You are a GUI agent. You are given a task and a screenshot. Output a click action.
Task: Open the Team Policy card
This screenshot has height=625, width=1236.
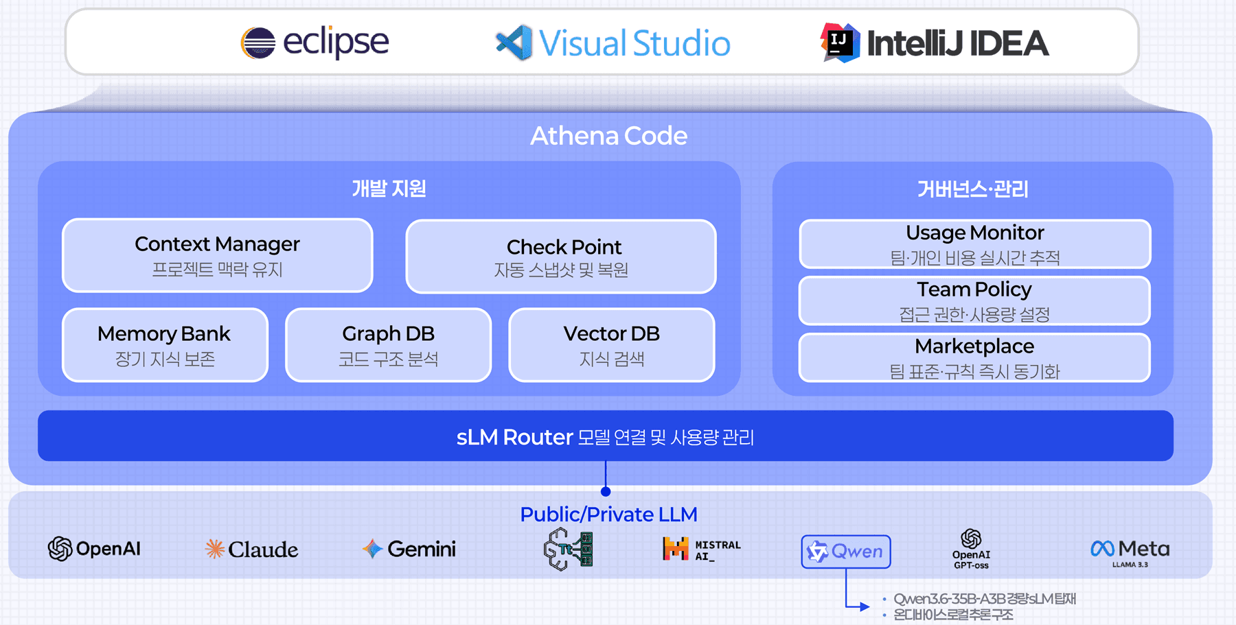[x=975, y=300]
